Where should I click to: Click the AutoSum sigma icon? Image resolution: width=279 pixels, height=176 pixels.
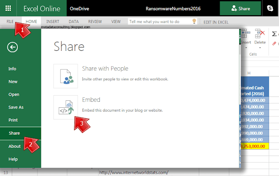tap(274, 34)
